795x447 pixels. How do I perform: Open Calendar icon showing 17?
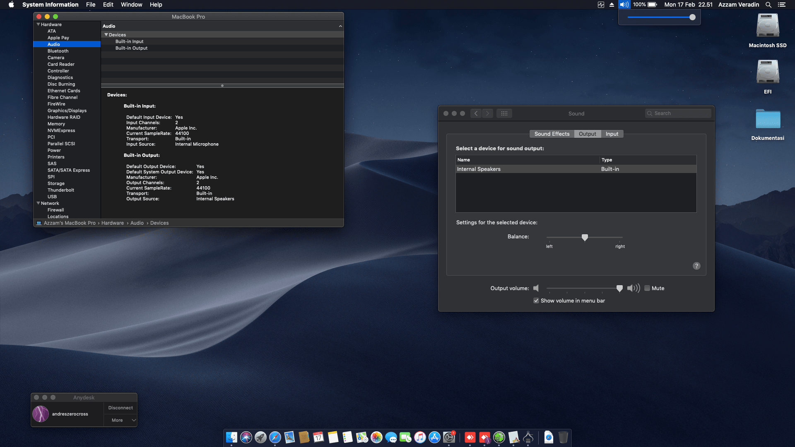[318, 437]
